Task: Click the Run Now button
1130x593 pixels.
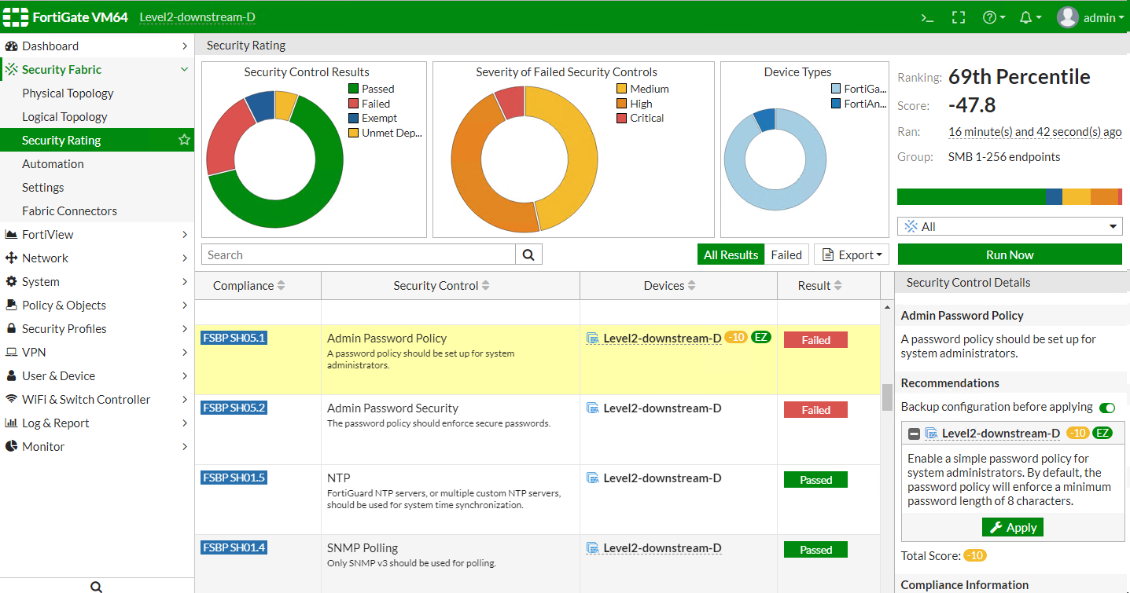Action: [x=1010, y=254]
